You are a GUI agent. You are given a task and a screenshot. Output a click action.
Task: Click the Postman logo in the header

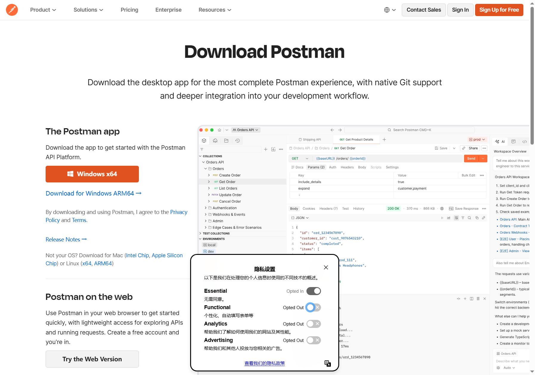click(x=12, y=10)
